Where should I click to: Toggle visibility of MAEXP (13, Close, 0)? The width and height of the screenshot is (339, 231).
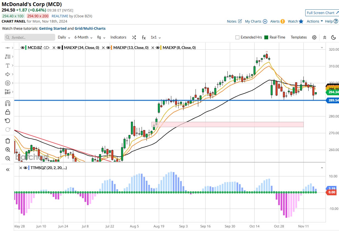pos(108,48)
